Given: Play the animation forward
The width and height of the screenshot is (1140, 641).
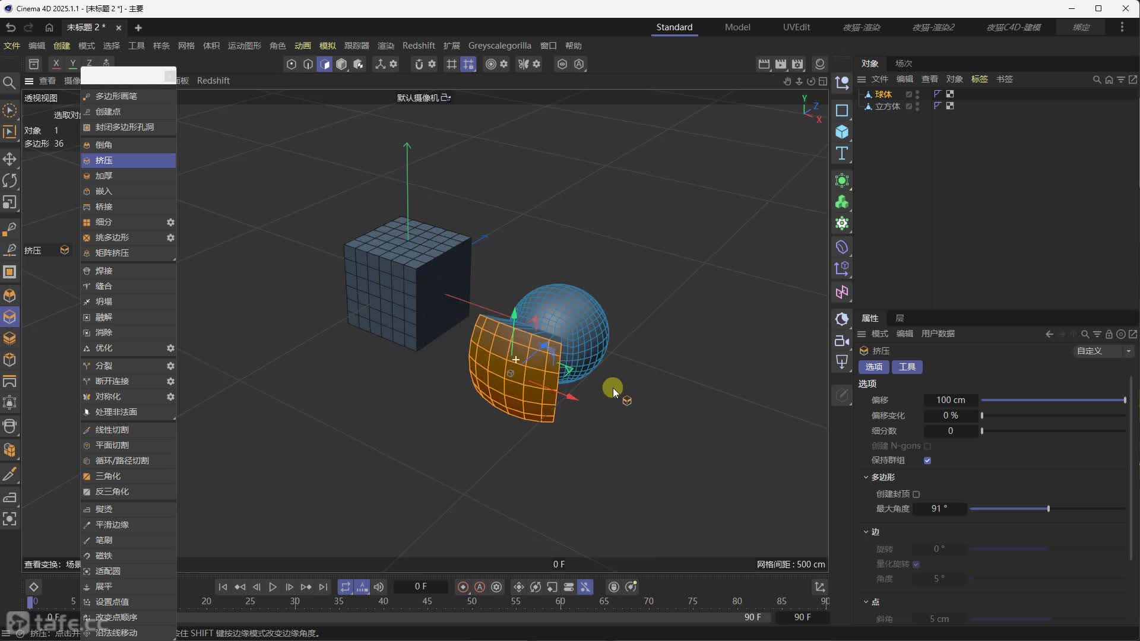Looking at the screenshot, I should click(x=273, y=587).
